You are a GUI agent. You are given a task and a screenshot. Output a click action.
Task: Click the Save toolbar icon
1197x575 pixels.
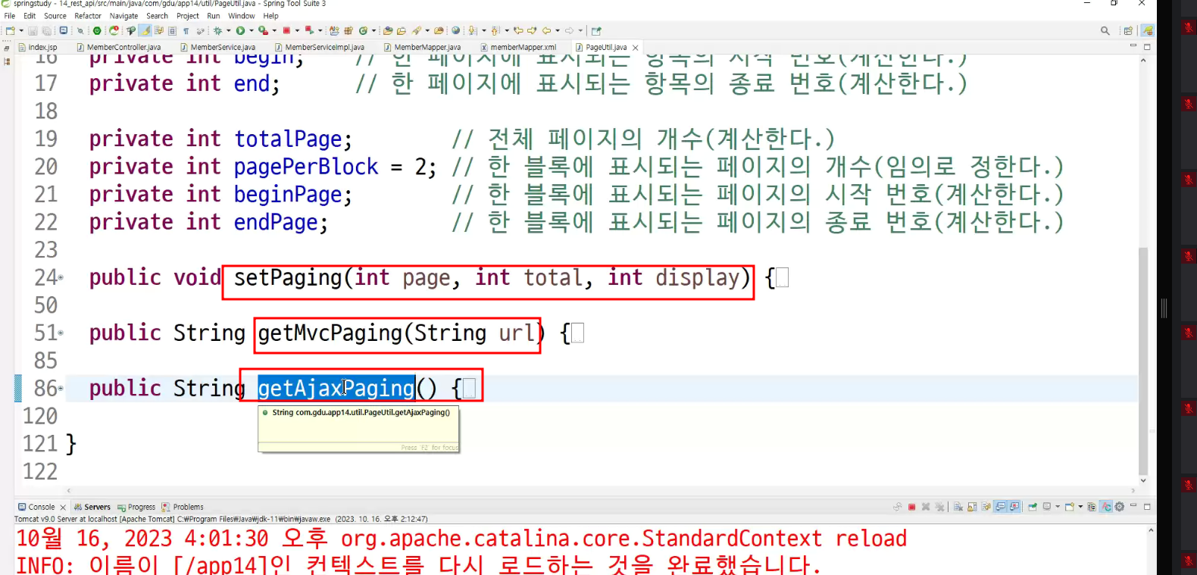point(33,30)
